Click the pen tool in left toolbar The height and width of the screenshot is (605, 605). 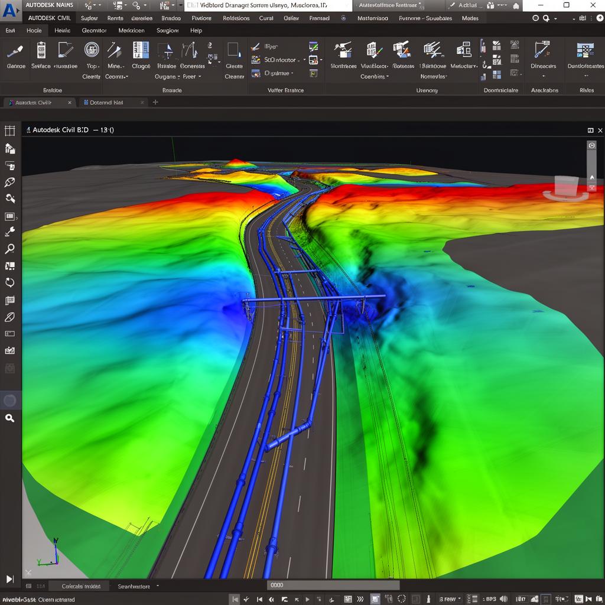9,182
